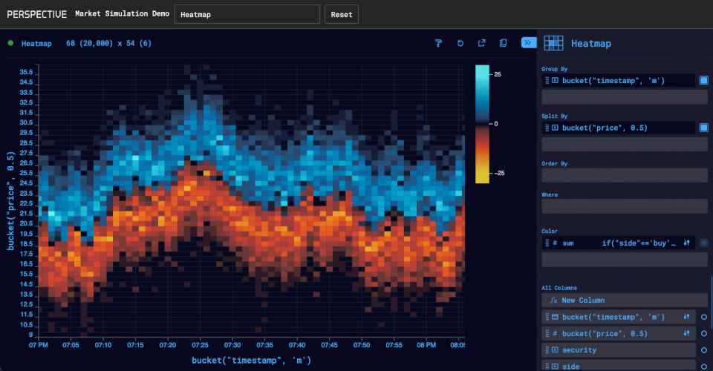Collapse the settings panel with double chevron

(x=529, y=43)
